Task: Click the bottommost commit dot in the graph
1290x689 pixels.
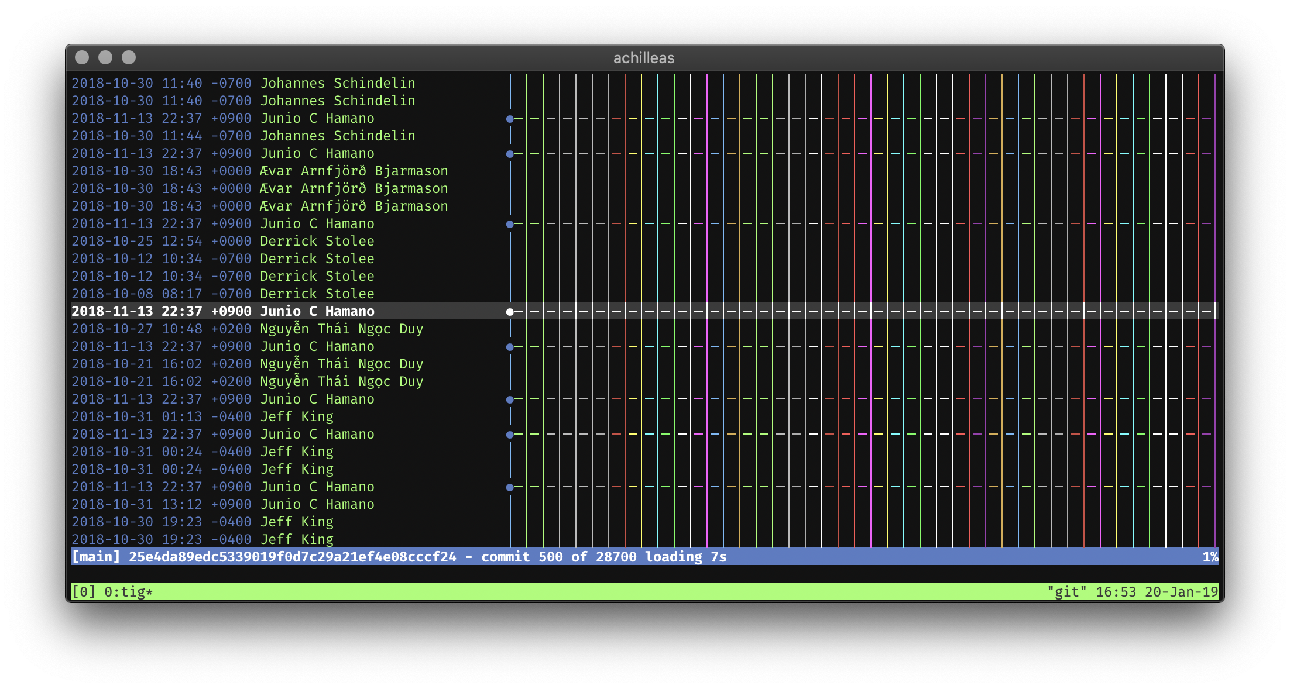Action: pyautogui.click(x=510, y=487)
